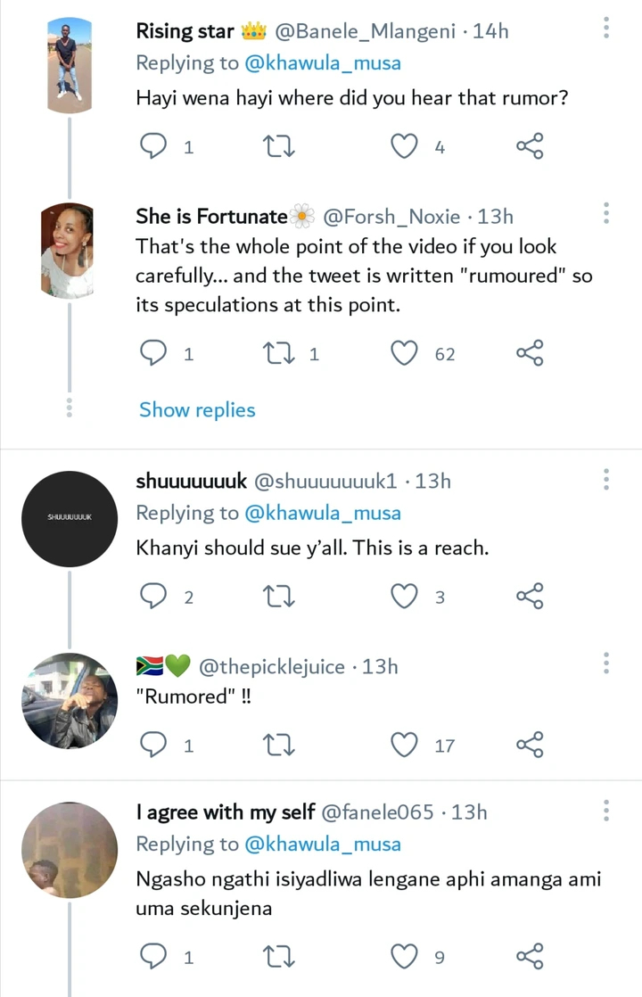Image resolution: width=642 pixels, height=997 pixels.
Task: Expand Show replies link
Action: (x=197, y=410)
